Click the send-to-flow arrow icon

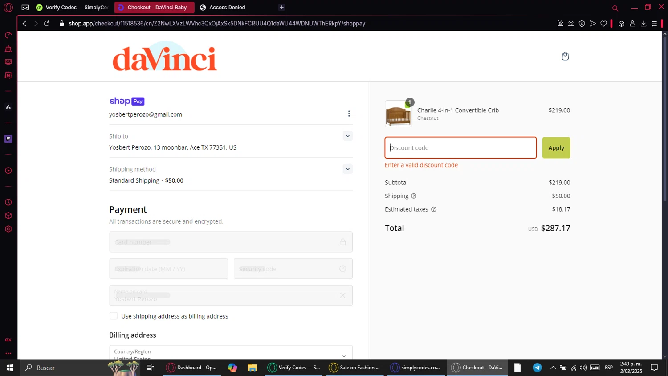coord(593,24)
